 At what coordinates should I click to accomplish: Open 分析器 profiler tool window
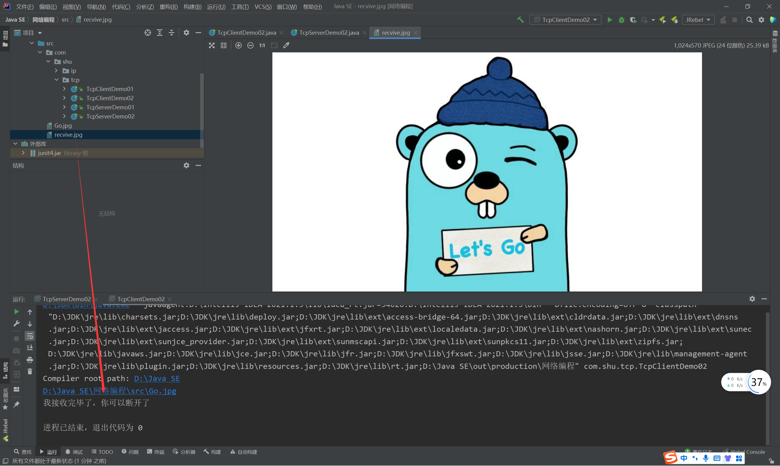click(184, 452)
